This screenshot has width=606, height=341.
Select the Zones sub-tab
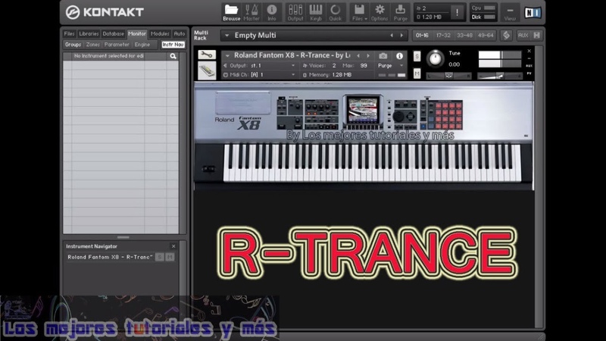click(92, 45)
